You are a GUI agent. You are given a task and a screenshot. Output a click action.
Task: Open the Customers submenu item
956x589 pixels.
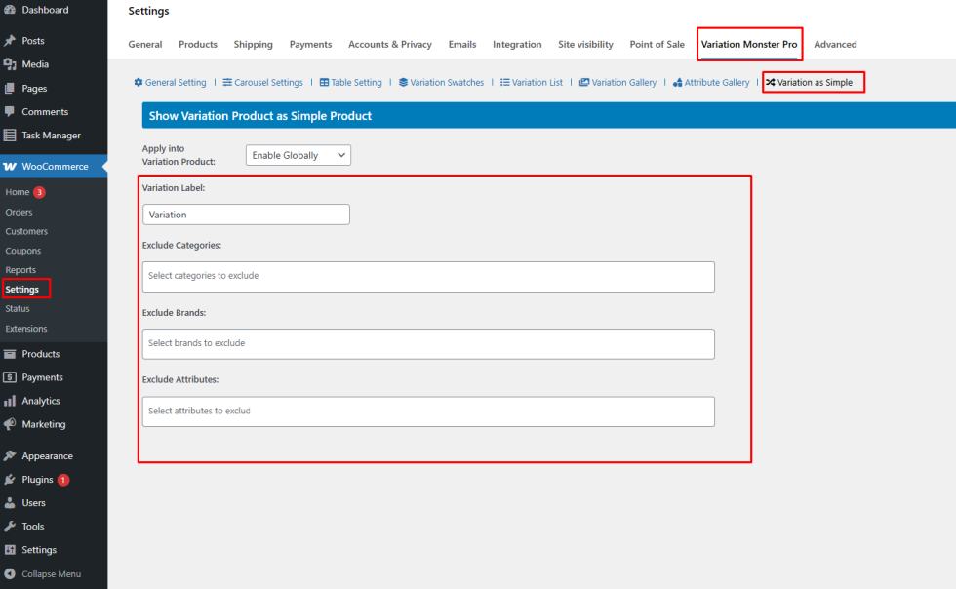point(26,232)
